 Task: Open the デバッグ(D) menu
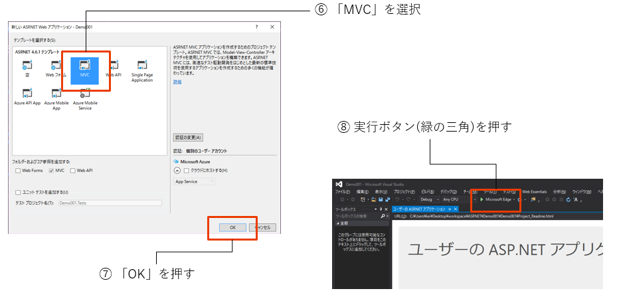(448, 192)
